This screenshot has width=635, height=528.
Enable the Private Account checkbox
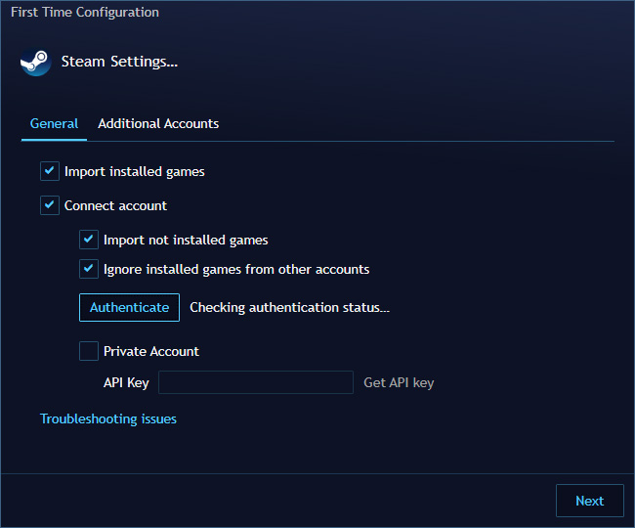[89, 351]
